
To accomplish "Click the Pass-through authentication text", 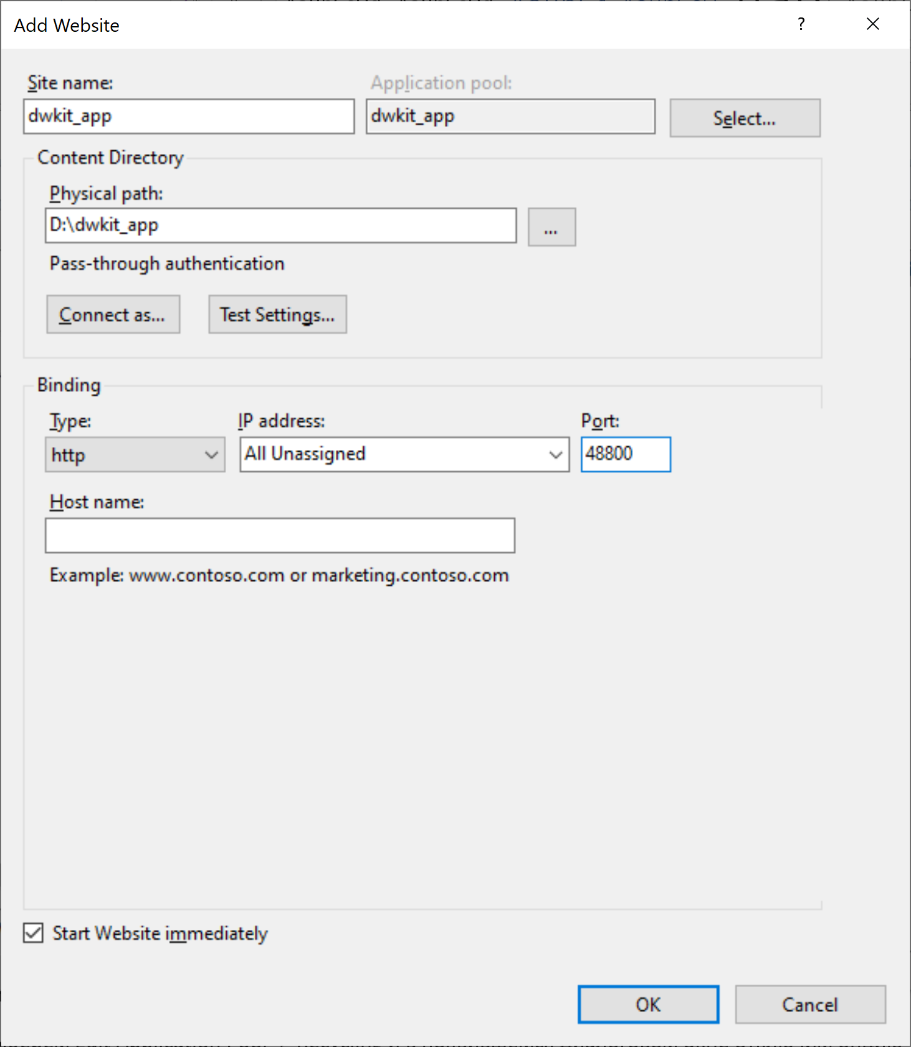I will [167, 264].
